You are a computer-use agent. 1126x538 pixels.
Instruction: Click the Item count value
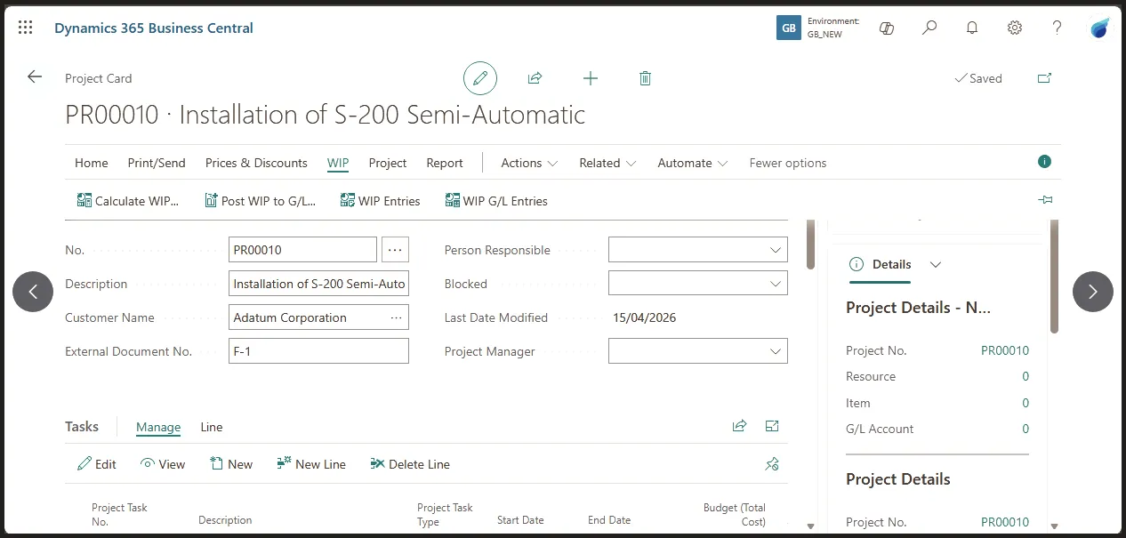tap(1025, 403)
